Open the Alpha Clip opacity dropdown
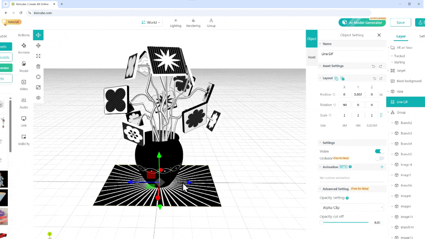 pos(351,208)
